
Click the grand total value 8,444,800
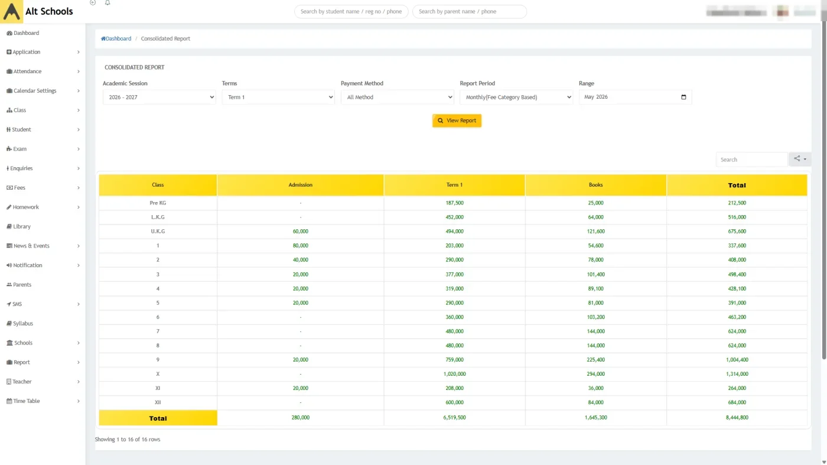pyautogui.click(x=737, y=418)
